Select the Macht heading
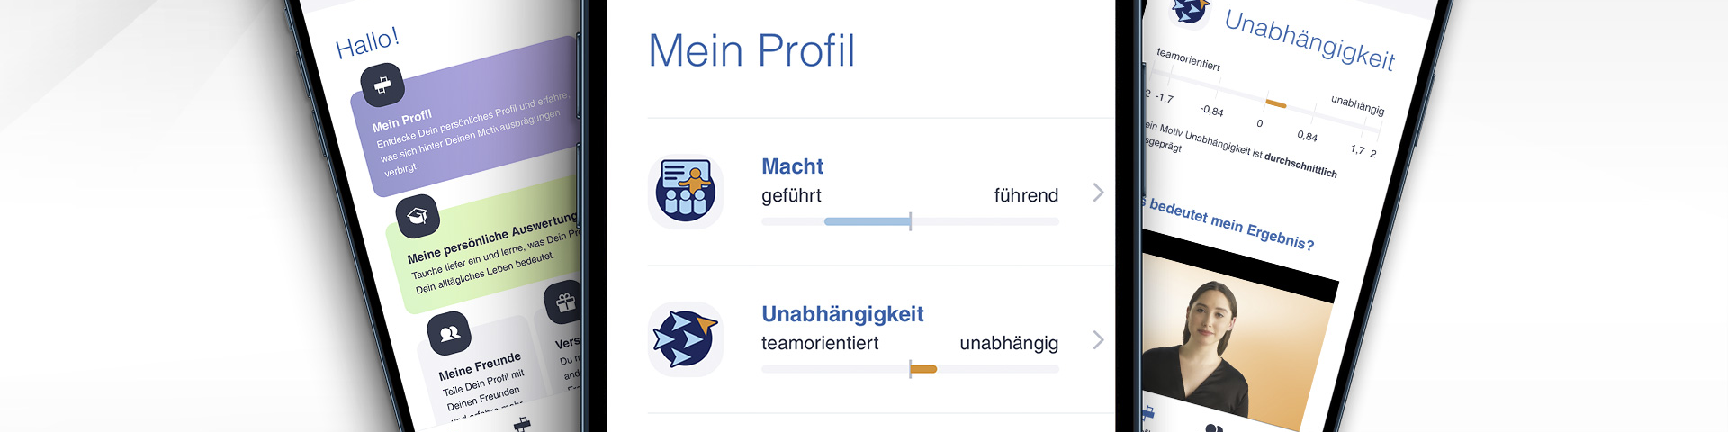This screenshot has width=1728, height=432. click(792, 166)
